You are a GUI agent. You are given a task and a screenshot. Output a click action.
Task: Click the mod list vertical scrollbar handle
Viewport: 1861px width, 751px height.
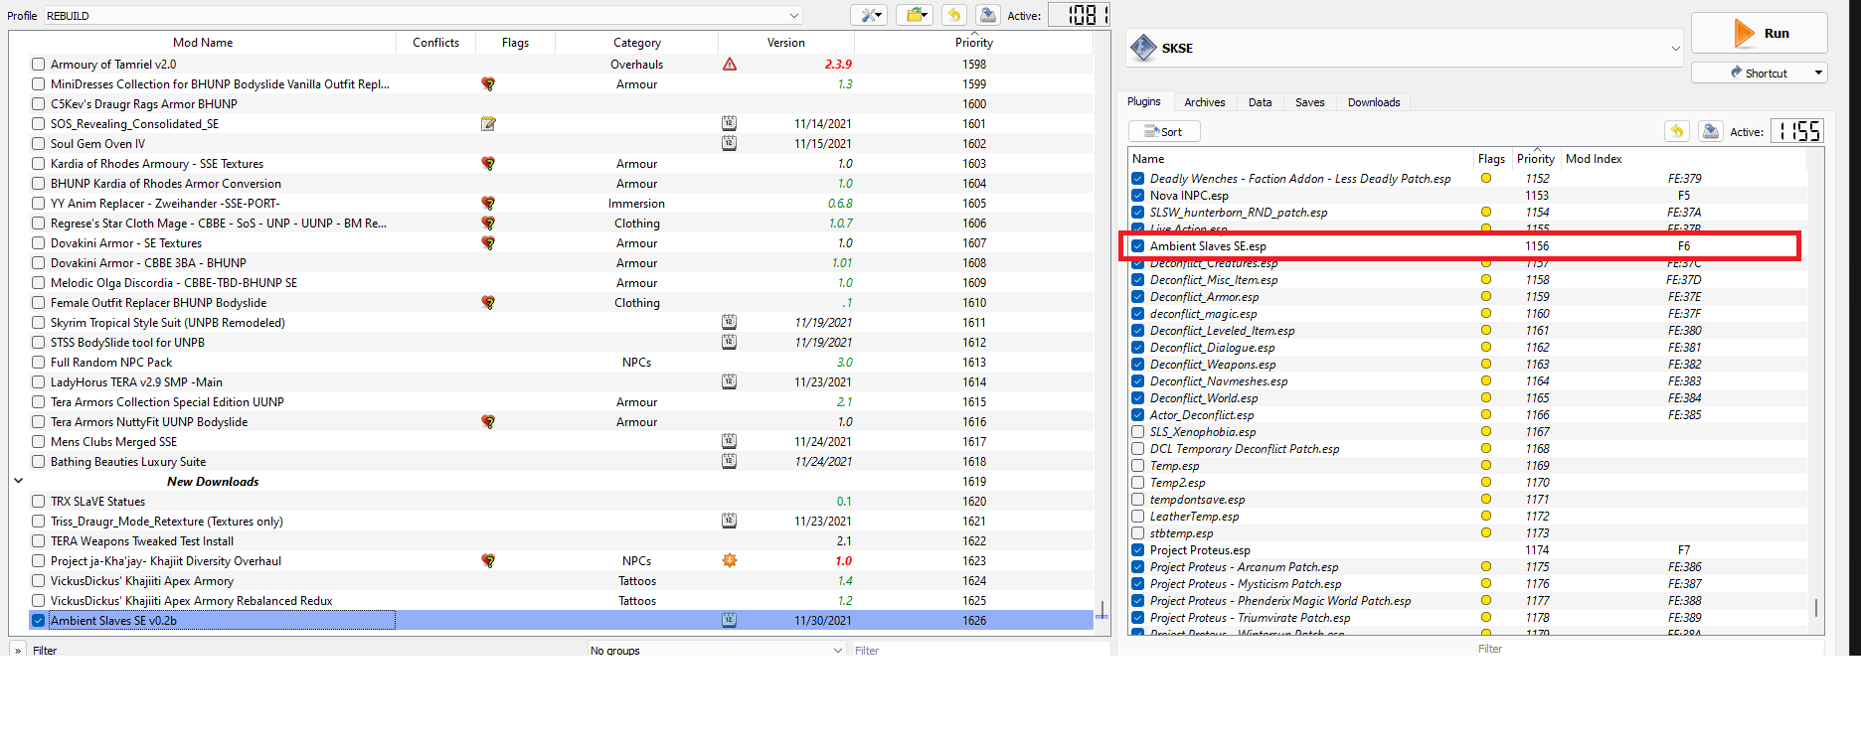tap(1101, 609)
